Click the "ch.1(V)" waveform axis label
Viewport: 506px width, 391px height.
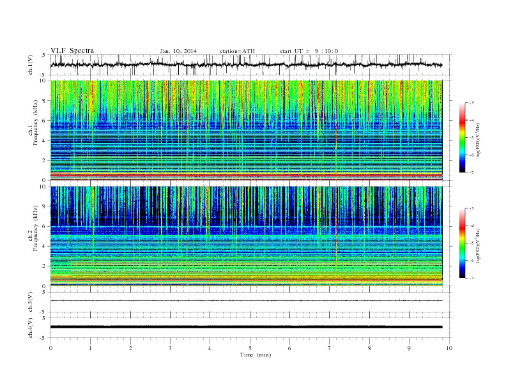coord(31,65)
